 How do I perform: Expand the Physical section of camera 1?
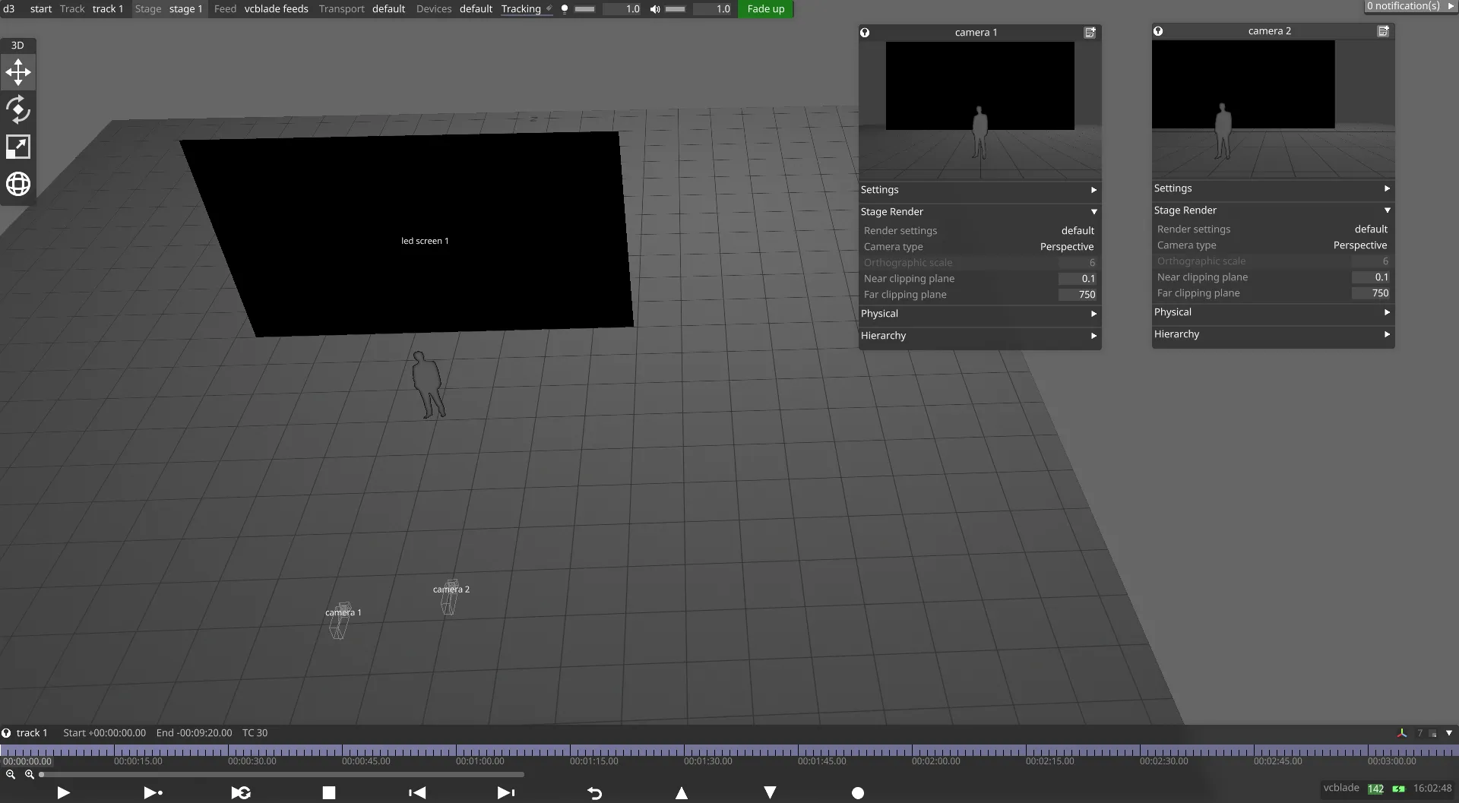coord(1093,314)
